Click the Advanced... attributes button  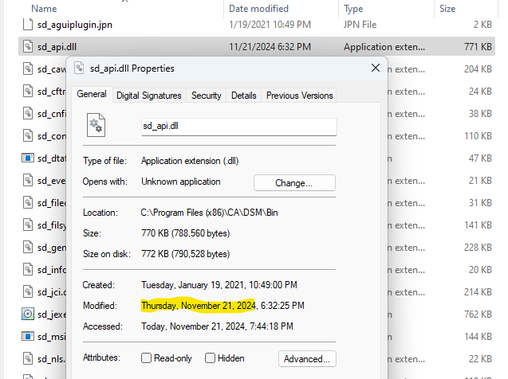click(307, 359)
